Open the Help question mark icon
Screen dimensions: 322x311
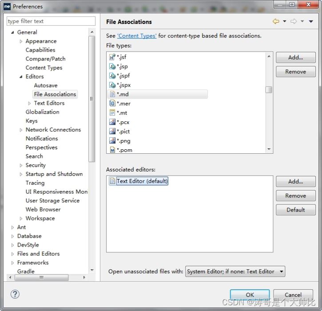click(x=15, y=294)
